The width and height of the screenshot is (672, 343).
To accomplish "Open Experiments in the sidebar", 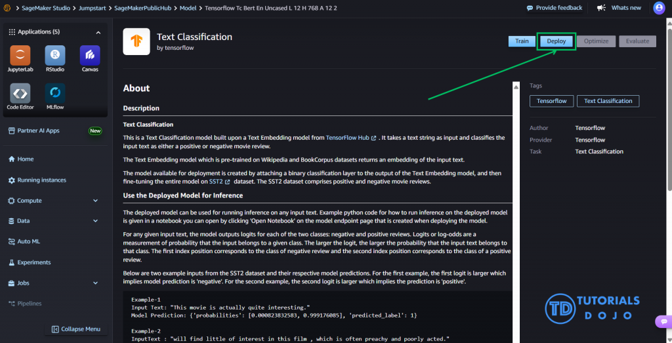I will tap(33, 262).
